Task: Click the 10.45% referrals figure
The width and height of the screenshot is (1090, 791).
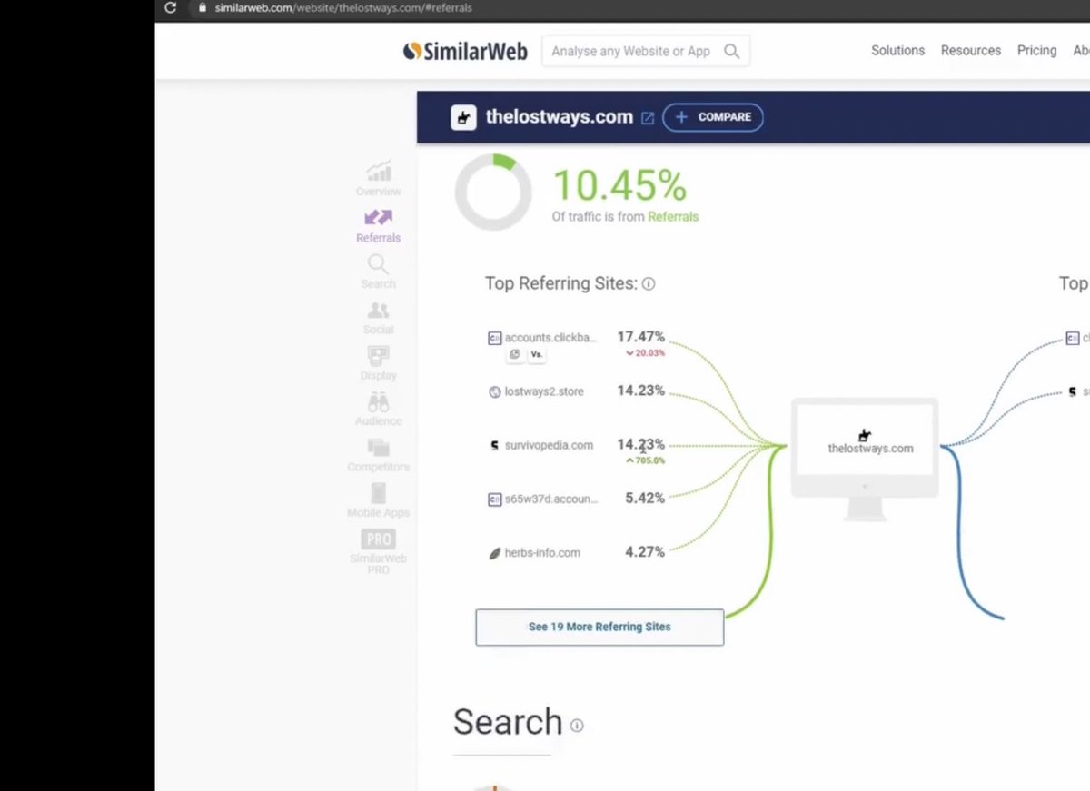Action: (619, 186)
